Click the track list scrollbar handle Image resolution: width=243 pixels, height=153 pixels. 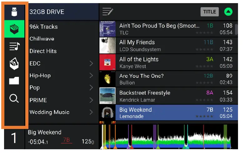click(x=236, y=29)
